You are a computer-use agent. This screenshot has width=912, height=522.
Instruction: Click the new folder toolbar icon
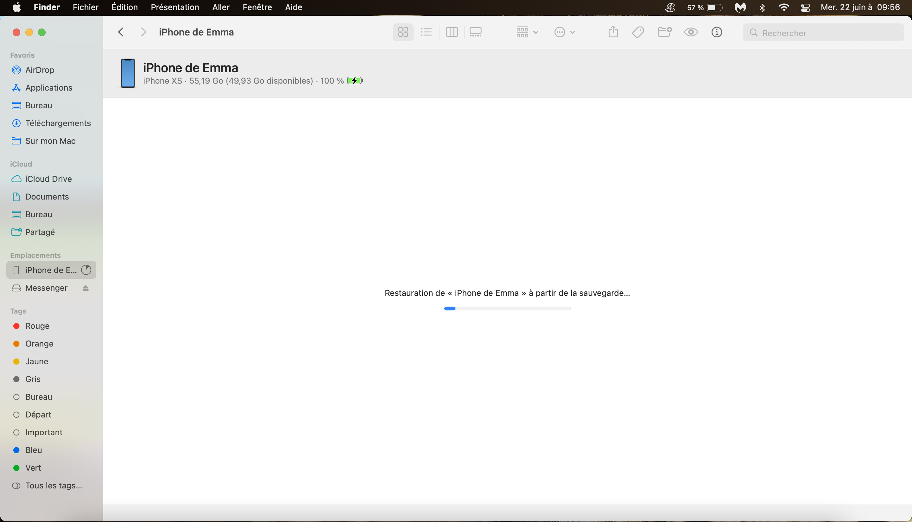pyautogui.click(x=664, y=32)
